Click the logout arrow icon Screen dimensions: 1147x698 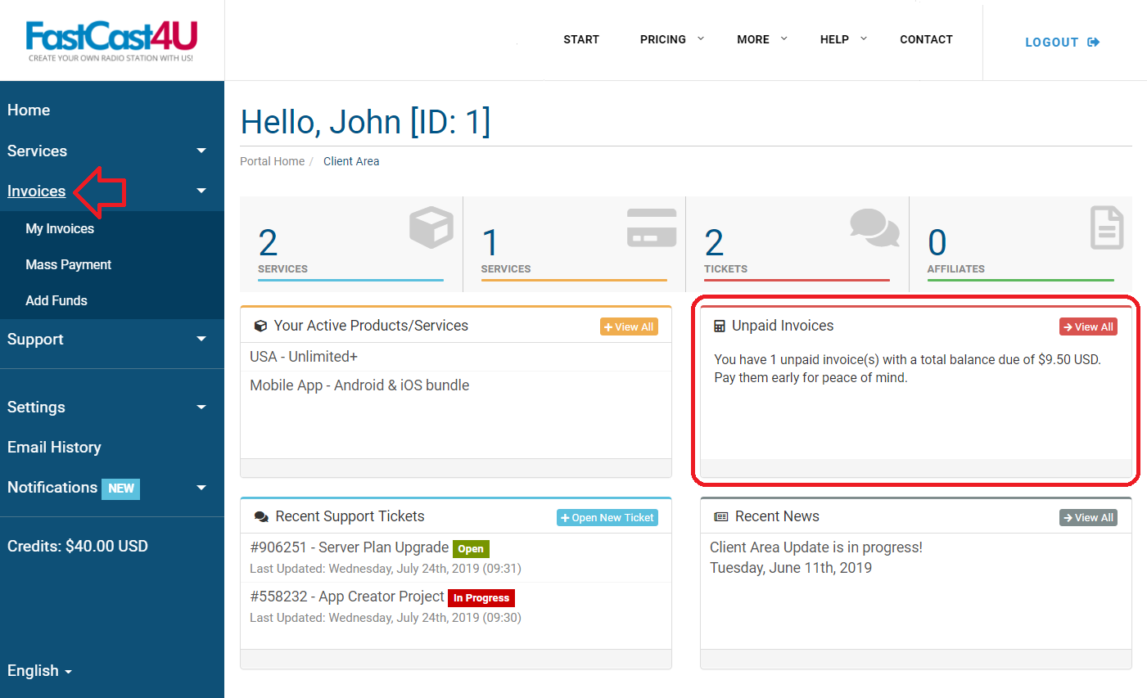pyautogui.click(x=1093, y=43)
